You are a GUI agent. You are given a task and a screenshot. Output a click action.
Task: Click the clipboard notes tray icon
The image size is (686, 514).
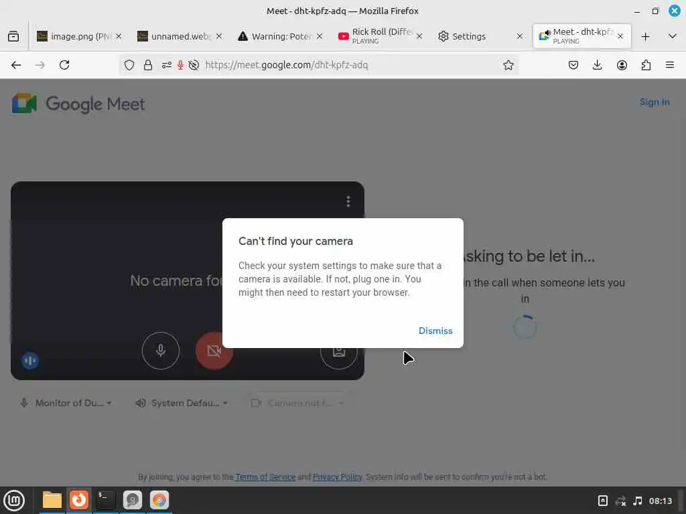(603, 501)
